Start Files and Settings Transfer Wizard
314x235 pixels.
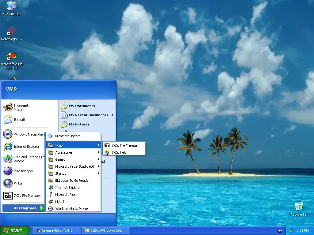click(23, 159)
